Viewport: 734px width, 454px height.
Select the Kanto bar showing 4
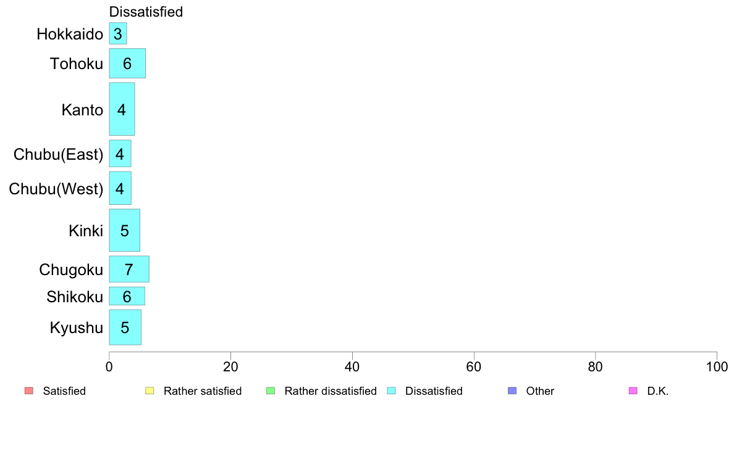tap(122, 109)
